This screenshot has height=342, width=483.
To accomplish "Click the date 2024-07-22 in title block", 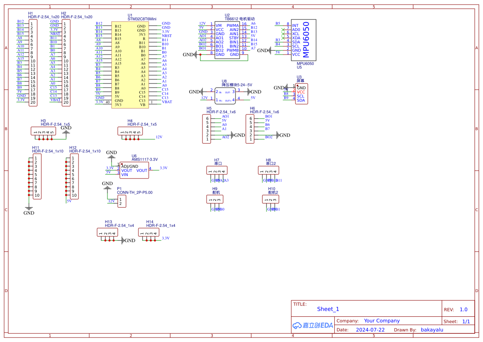I will click(370, 330).
